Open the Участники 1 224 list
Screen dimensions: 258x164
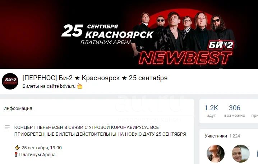click(x=222, y=136)
